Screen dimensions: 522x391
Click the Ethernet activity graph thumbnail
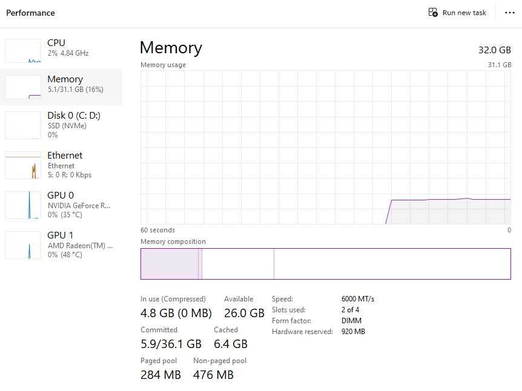(23, 165)
